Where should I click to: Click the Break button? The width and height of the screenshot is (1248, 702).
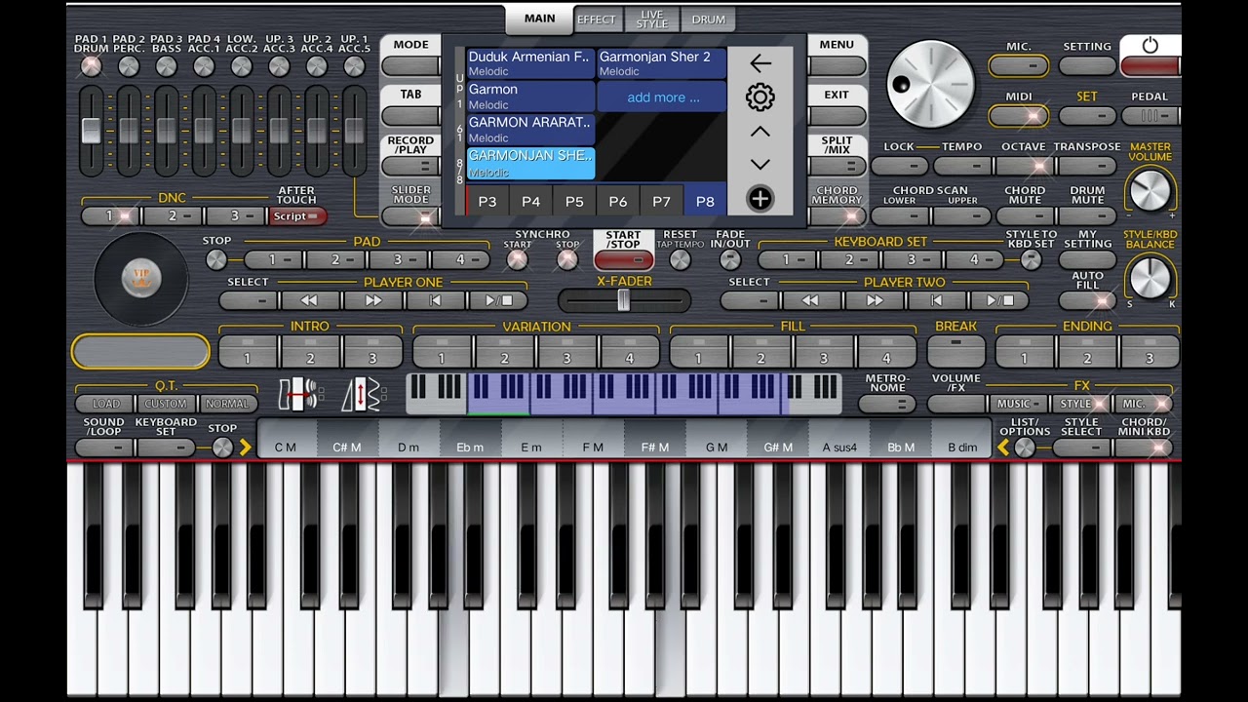tap(955, 350)
